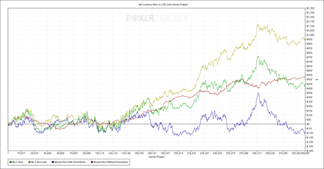Click the x-axis tick label '150,165'
Image resolution: width=324 pixels, height=169 pixels.
pyautogui.click(x=139, y=153)
